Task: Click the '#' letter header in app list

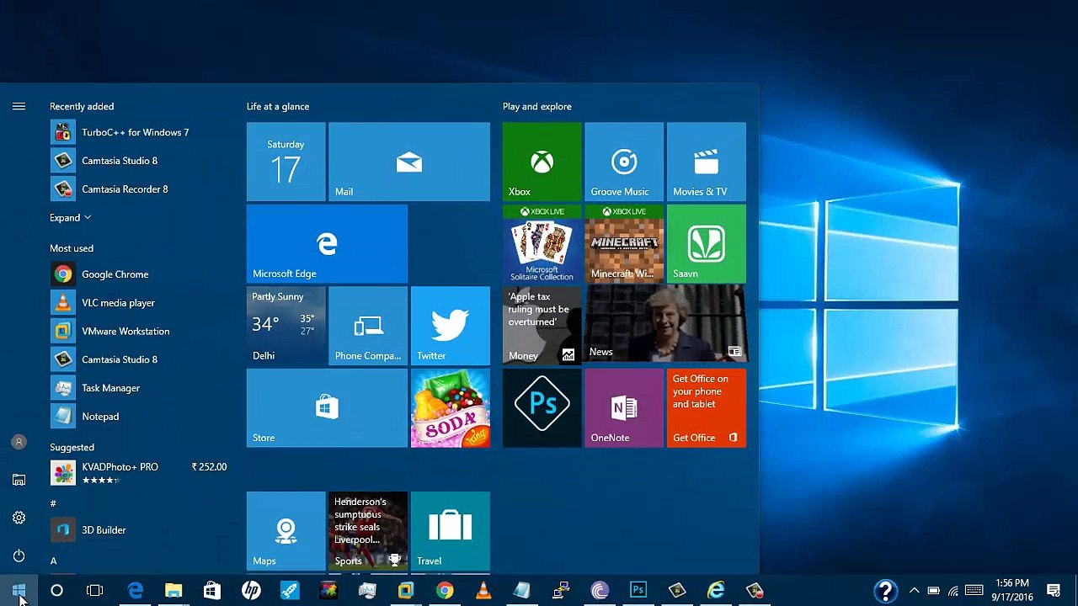Action: point(53,503)
